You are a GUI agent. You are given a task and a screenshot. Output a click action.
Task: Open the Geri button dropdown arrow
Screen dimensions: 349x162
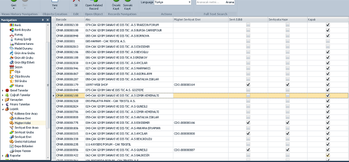(14, 8)
